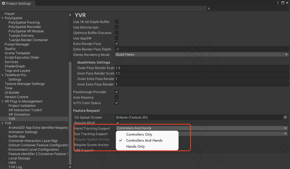Open the XR Interaction Toolkit settings
Viewport: 290px width, 169px height.
pyautogui.click(x=25, y=110)
